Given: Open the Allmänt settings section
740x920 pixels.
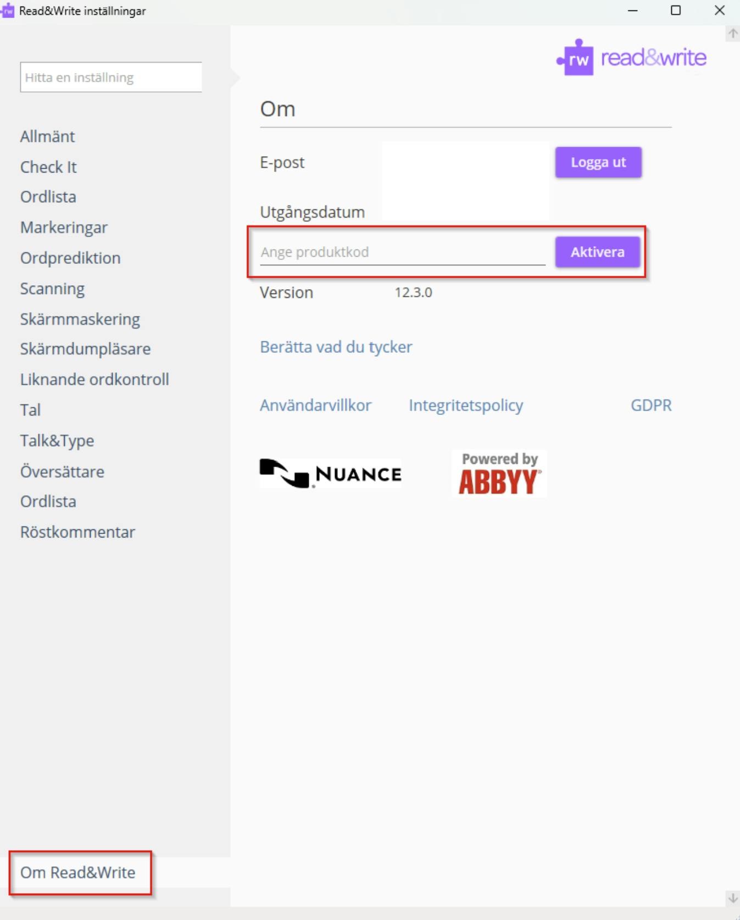Looking at the screenshot, I should (48, 136).
